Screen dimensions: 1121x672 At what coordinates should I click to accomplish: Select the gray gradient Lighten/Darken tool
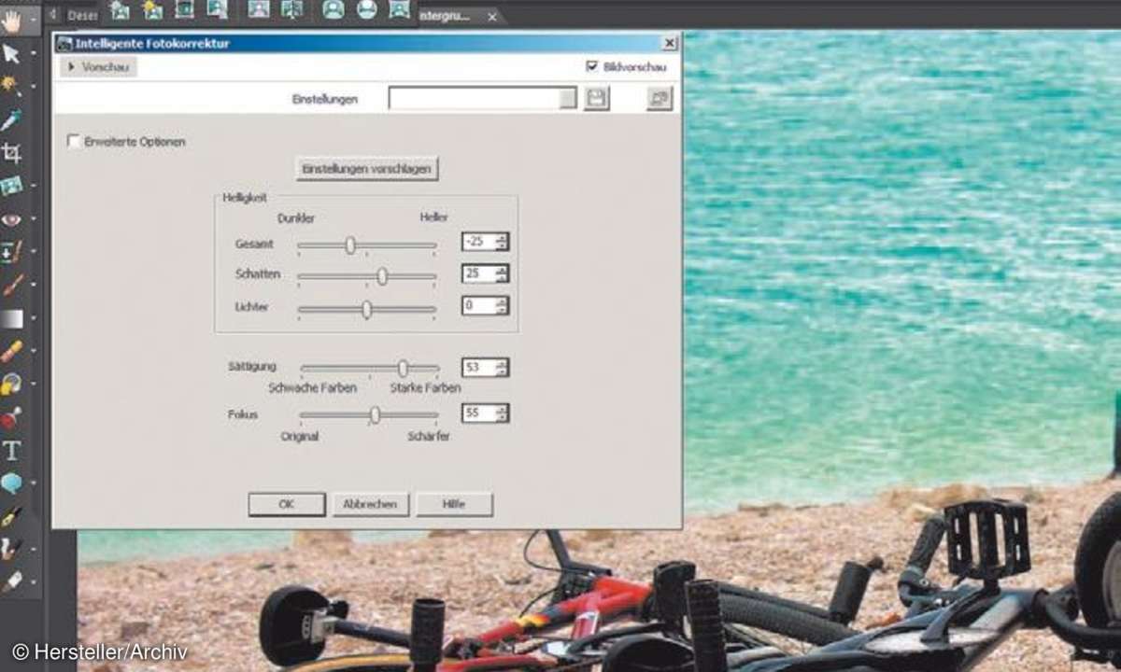[x=11, y=319]
